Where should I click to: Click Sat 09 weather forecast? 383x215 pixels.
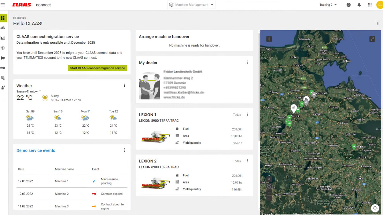tap(30, 122)
